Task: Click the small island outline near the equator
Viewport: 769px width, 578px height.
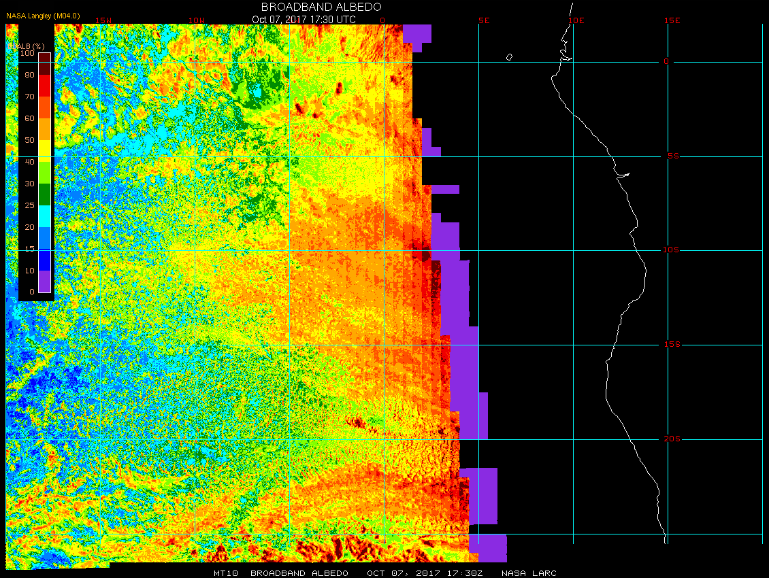Action: (x=509, y=57)
